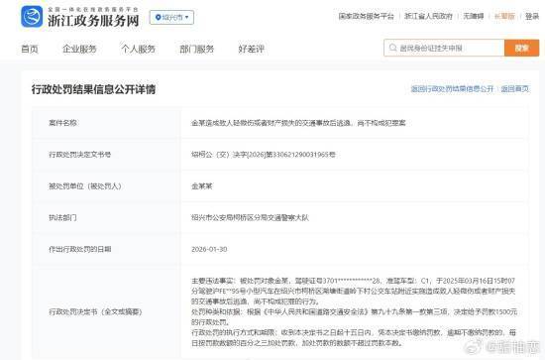Select the 行政处罚决定书（全文或摘要） label
This screenshot has height=360, width=545.
click(95, 311)
